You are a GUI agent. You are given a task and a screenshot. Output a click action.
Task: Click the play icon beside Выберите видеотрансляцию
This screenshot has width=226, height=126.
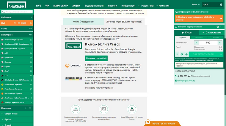176,27
